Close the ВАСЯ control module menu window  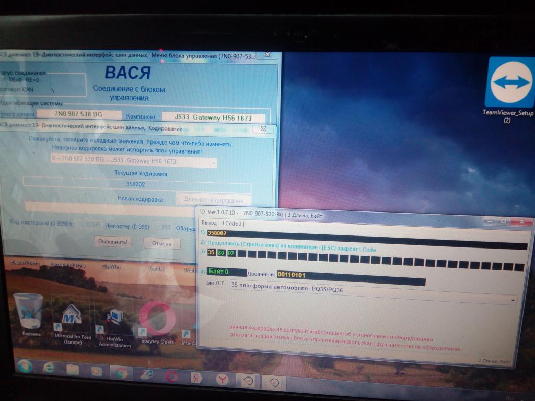[267, 54]
